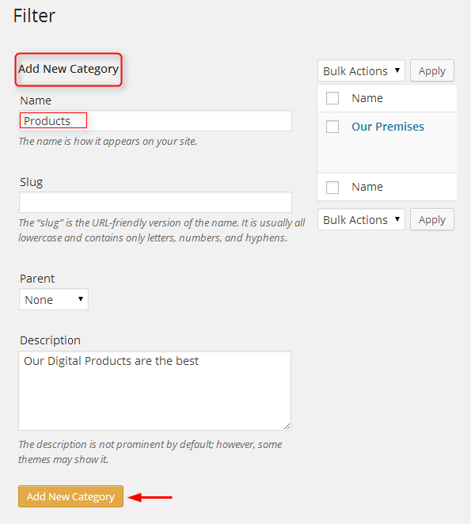Sort by the Name column header at top
The width and height of the screenshot is (471, 524).
click(367, 98)
